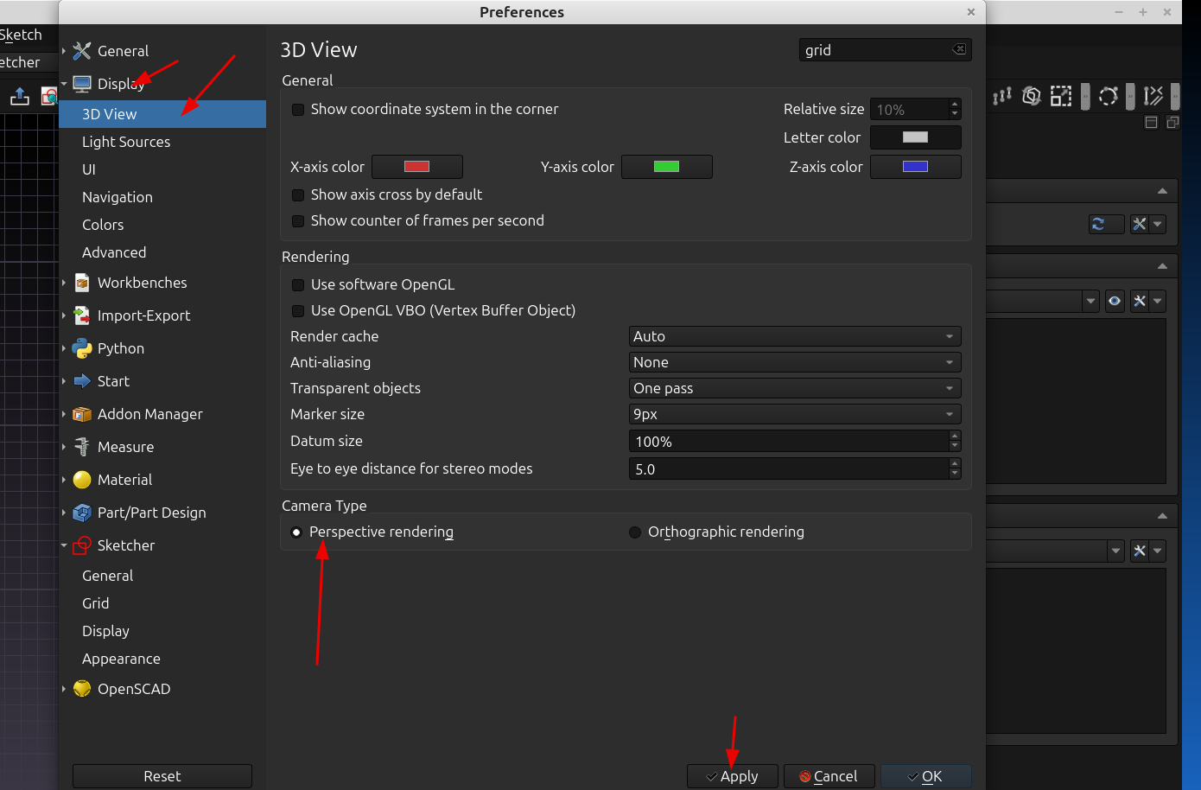Select the dashed circle arc tool icon
Viewport: 1201px width, 790px height.
1109,96
